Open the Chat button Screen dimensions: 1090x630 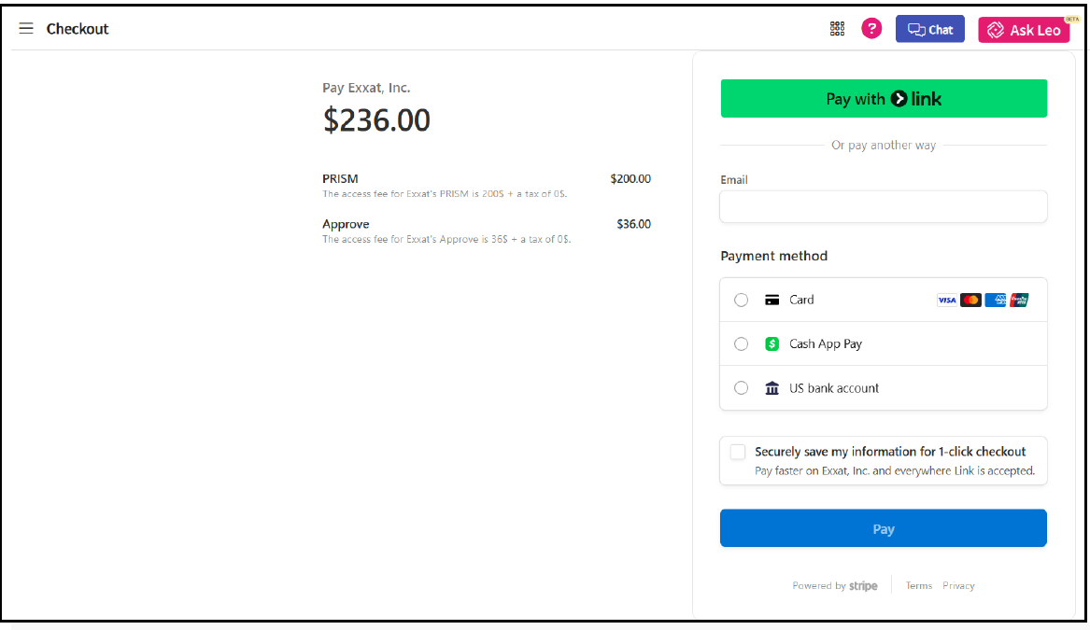pos(929,29)
